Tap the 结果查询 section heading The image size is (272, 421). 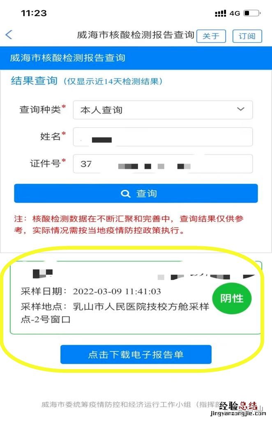tap(34, 81)
